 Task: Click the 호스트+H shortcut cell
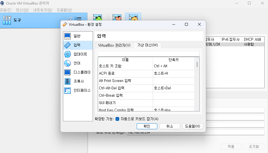click(173, 74)
